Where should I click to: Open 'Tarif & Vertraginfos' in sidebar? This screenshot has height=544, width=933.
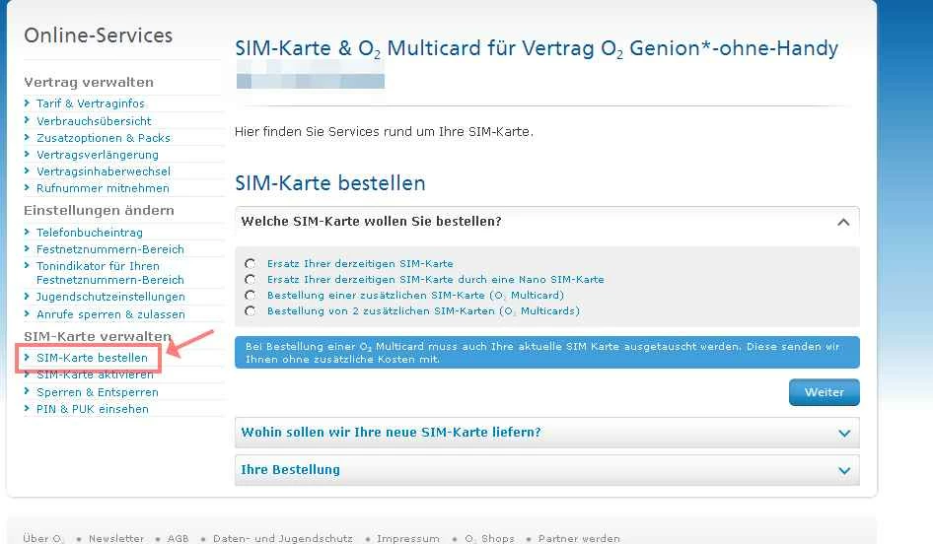[91, 103]
